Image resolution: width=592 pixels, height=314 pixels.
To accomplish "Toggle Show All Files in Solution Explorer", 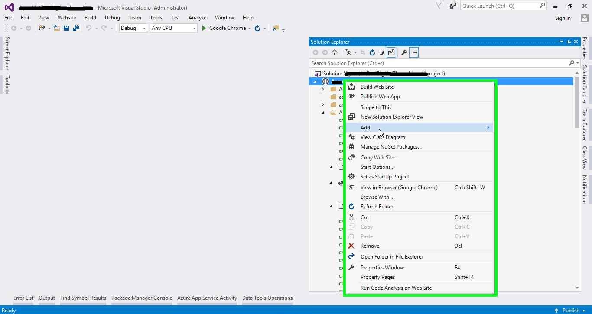I will (x=391, y=52).
